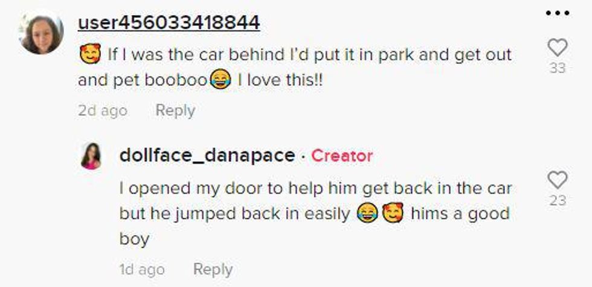This screenshot has width=592, height=287.
Task: Like the reply from dollface_danapace
Action: coord(557,180)
